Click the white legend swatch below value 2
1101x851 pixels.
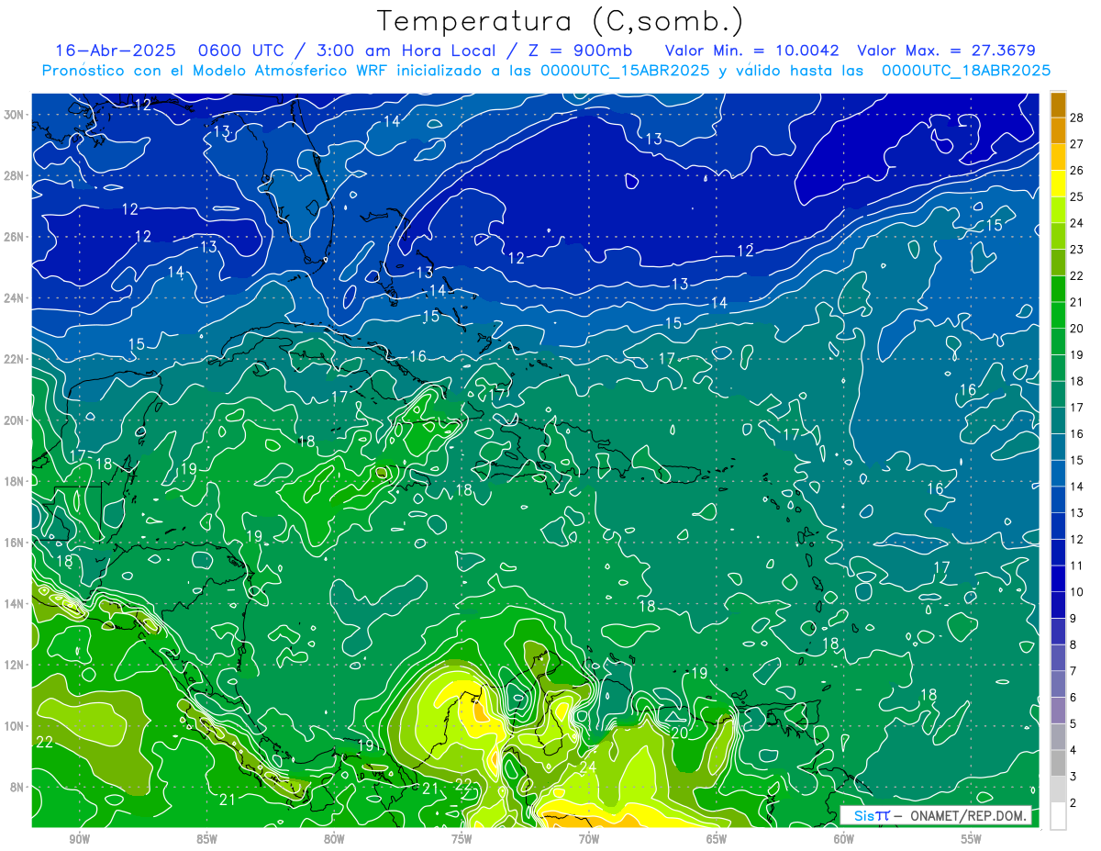tap(1058, 816)
